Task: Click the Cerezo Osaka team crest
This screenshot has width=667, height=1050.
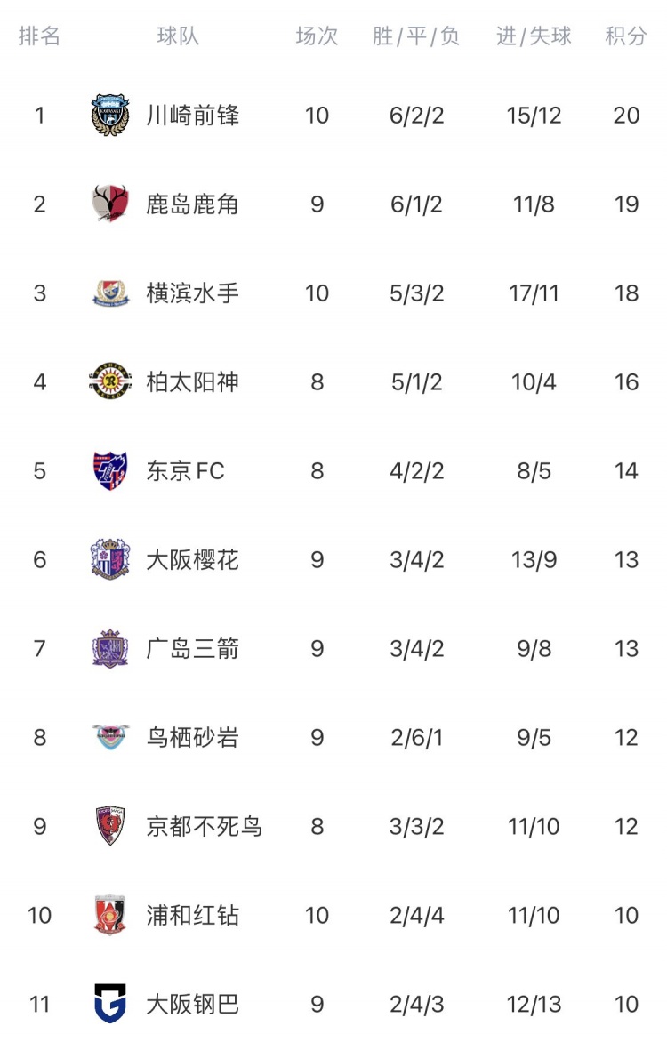Action: click(x=109, y=559)
